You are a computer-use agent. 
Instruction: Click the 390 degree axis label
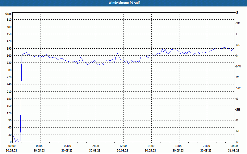click(x=9, y=49)
